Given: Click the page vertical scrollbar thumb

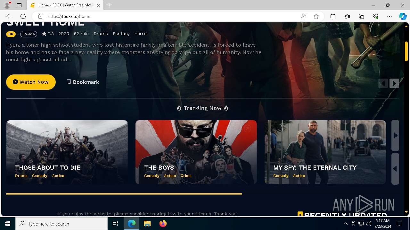Looking at the screenshot, I should pos(406,51).
